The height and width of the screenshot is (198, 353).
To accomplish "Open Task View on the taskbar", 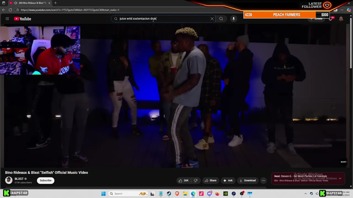I will click(153, 194).
